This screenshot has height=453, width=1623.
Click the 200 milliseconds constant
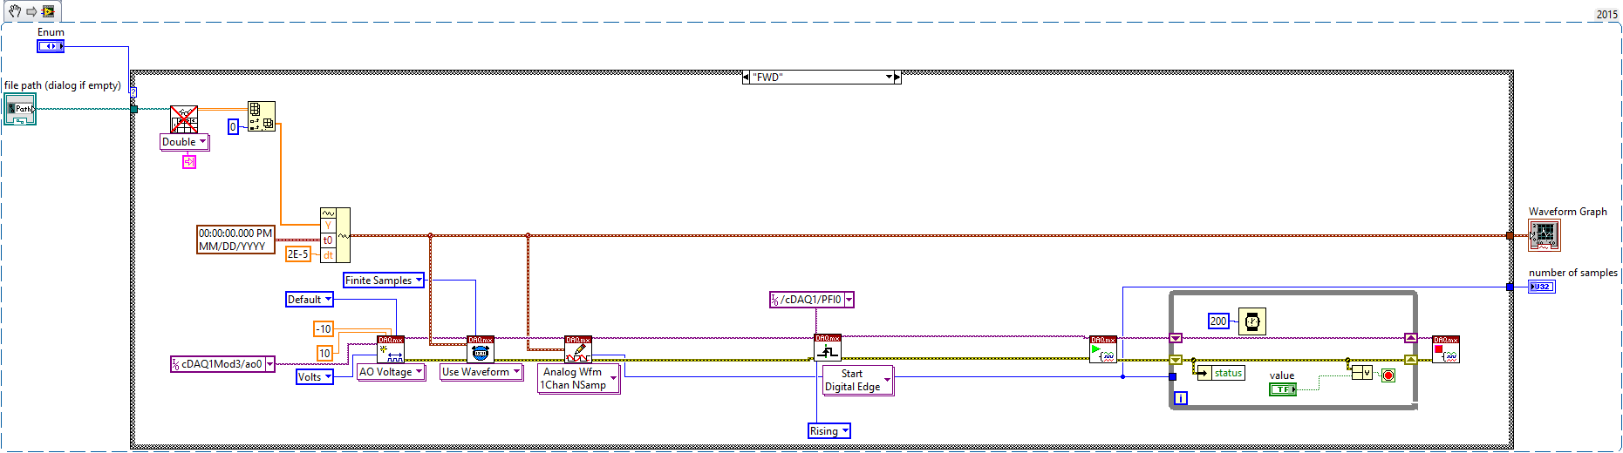pyautogui.click(x=1218, y=321)
